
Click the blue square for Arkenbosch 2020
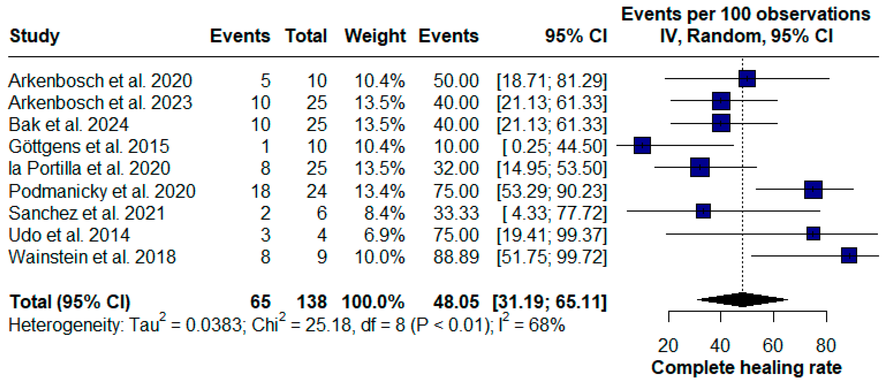pyautogui.click(x=747, y=79)
